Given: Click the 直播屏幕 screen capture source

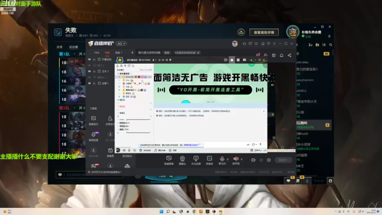Looking at the screenshot, I should point(169,161).
